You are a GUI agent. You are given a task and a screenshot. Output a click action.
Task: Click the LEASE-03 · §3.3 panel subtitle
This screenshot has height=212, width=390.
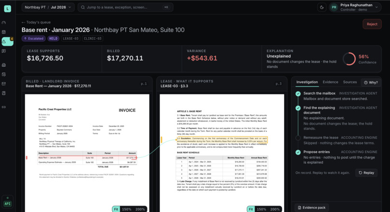pos(174,86)
